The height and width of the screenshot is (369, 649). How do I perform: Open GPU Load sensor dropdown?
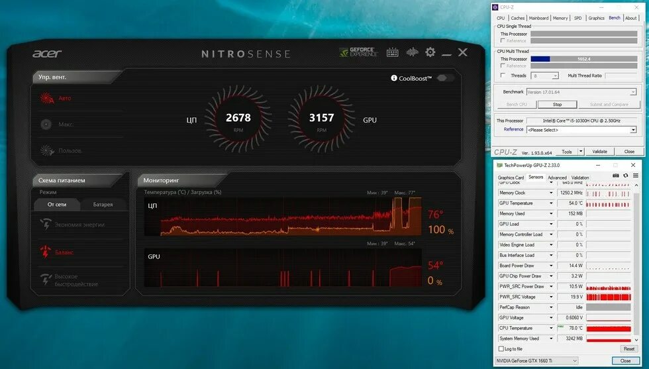[551, 224]
